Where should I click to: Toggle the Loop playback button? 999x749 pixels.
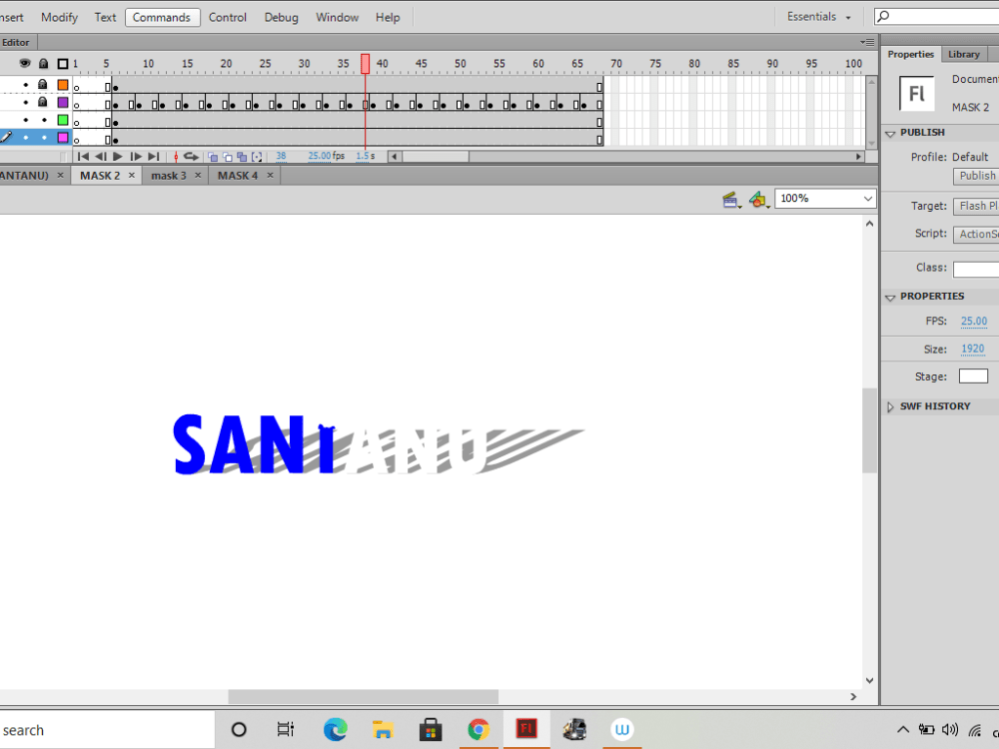(x=191, y=156)
